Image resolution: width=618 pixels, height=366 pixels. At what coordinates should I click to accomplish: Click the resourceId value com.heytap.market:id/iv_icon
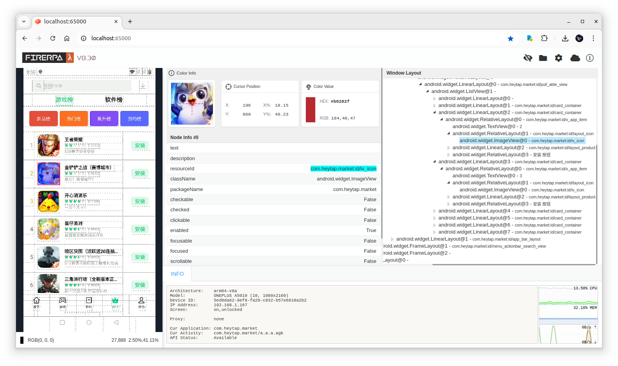tap(343, 169)
